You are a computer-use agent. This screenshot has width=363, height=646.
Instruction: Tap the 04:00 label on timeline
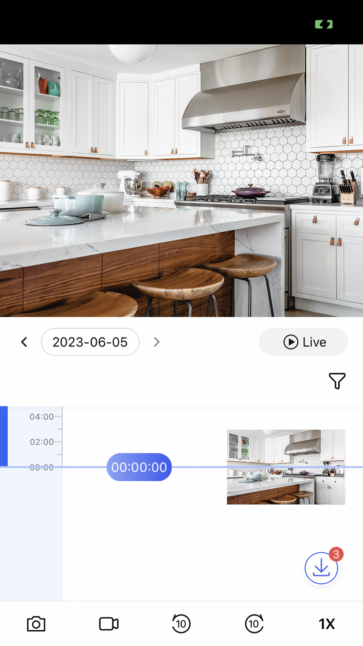[41, 417]
